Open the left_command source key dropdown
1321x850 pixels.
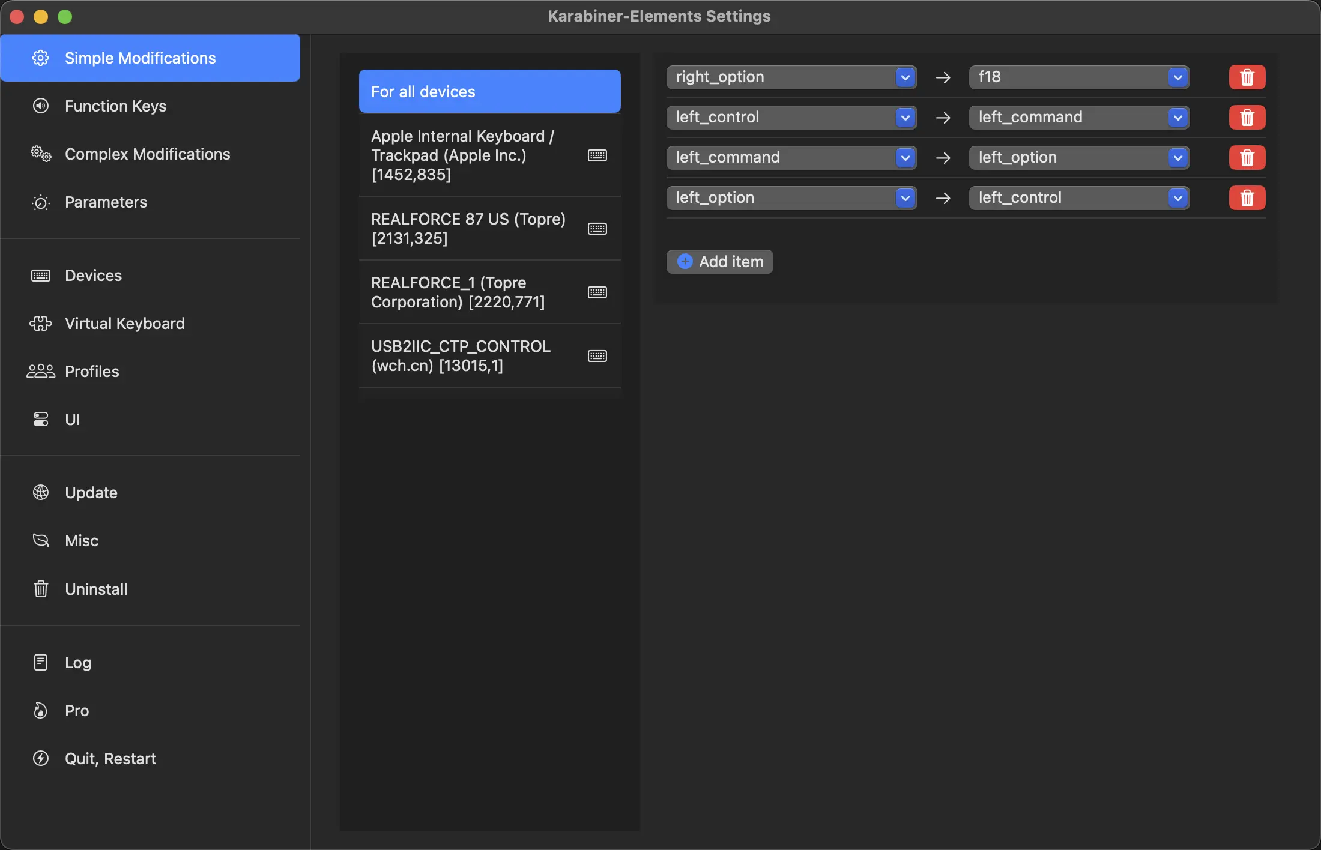point(791,157)
